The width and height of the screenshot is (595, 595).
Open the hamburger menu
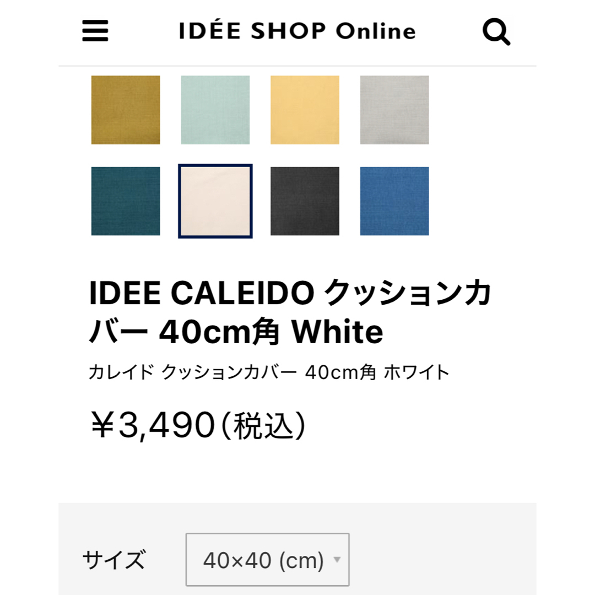(95, 31)
